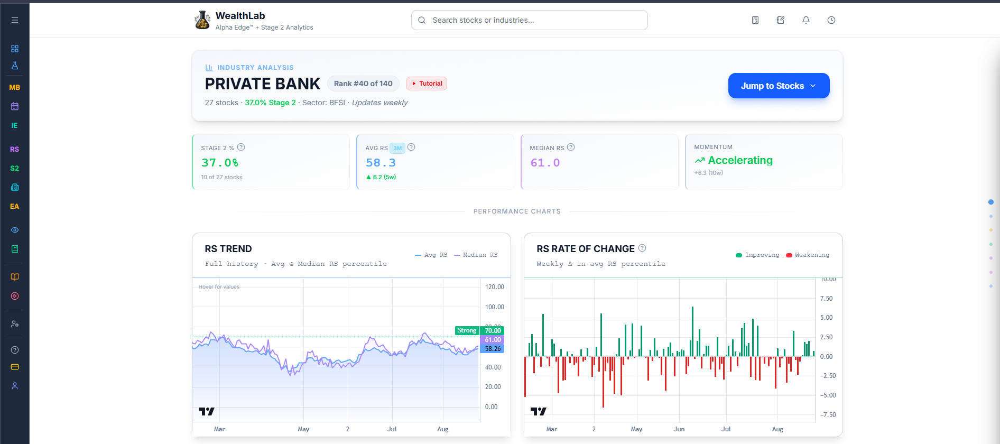1000x444 pixels.
Task: Go to the EA section in sidebar
Action: click(x=15, y=207)
